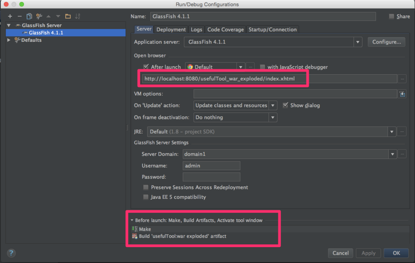Expand the VM options editor icon
Screen dimensions: 415x263
coord(402,94)
